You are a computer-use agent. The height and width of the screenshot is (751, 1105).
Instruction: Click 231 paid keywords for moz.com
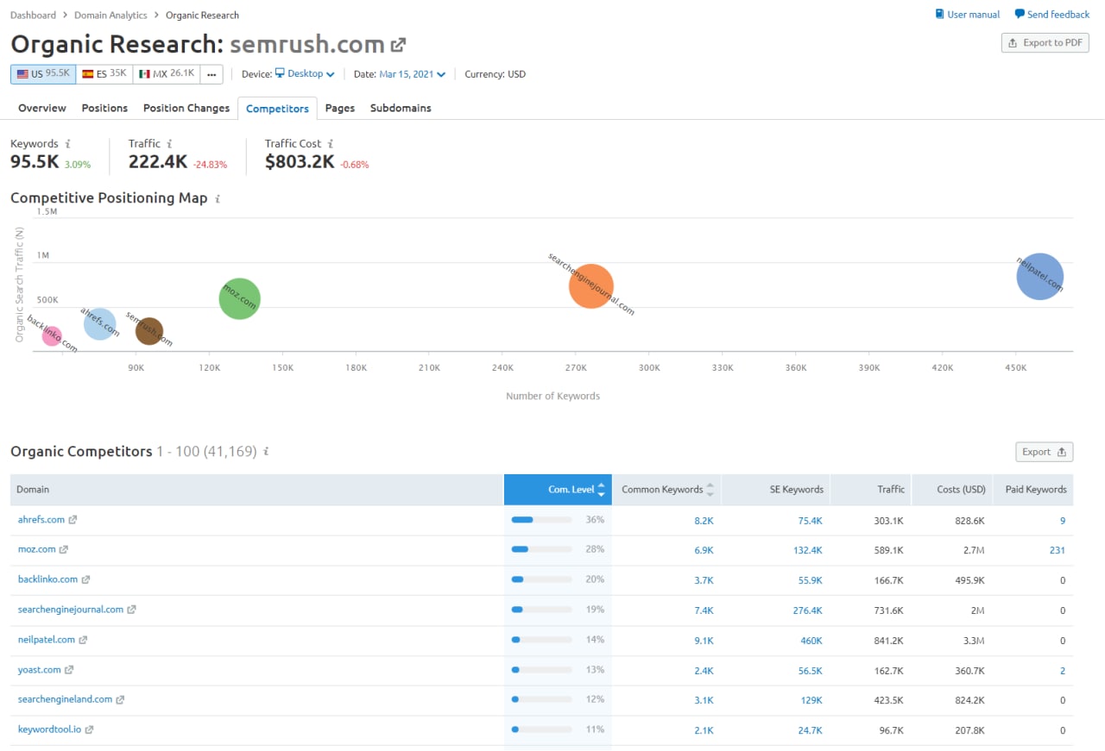1058,550
